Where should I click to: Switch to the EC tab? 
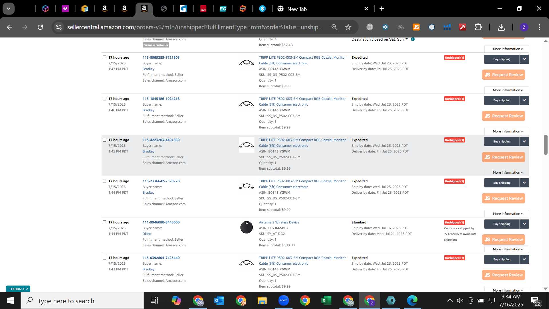click(x=223, y=9)
